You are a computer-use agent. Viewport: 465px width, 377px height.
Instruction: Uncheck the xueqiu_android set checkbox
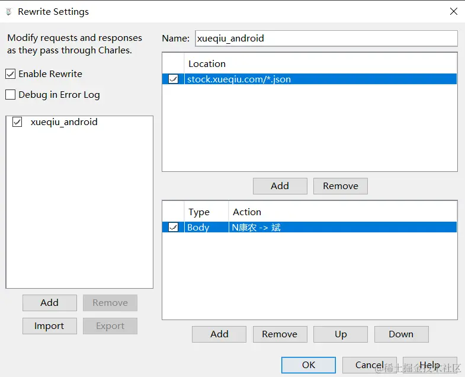pos(17,122)
